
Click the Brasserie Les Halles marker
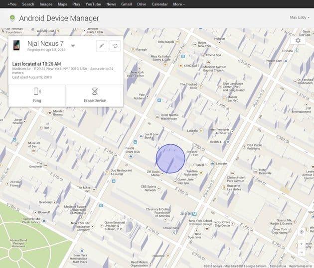pos(224,187)
